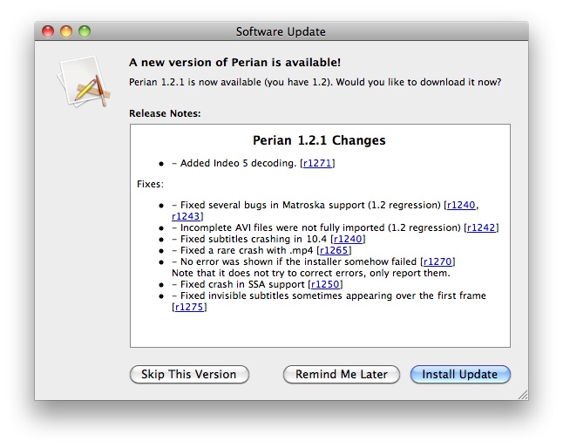The height and width of the screenshot is (448, 563).
Task: Minimize the window using the yellow button
Action: (66, 31)
